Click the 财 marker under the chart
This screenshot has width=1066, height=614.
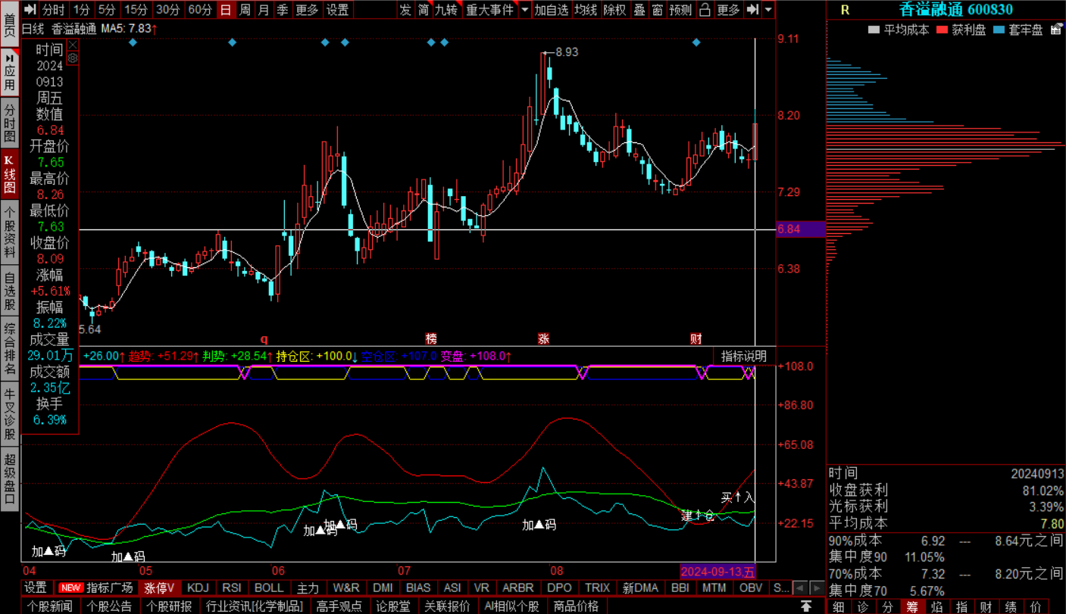pyautogui.click(x=696, y=338)
